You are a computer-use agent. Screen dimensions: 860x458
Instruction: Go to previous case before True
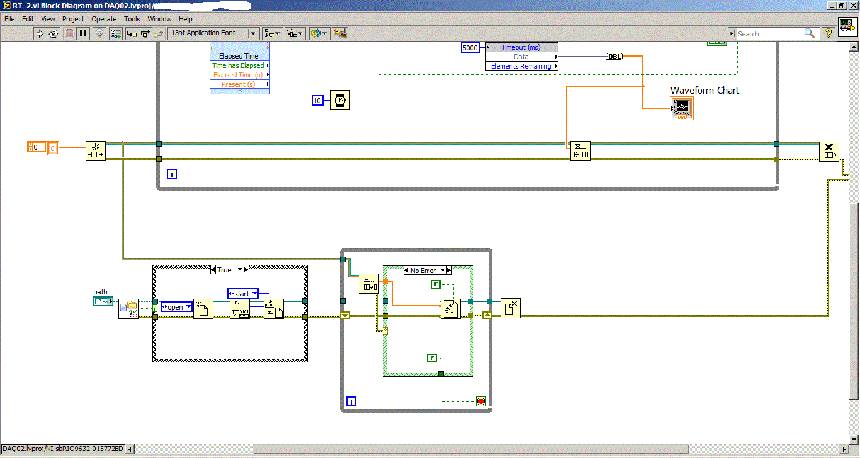(x=213, y=270)
